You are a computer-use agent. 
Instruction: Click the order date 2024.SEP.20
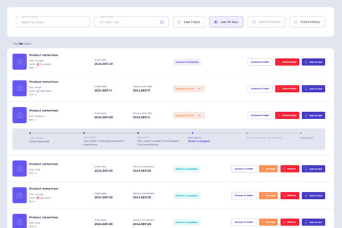(103, 64)
